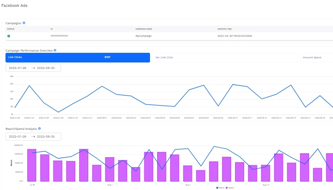The image size is (333, 190).
Task: Click the campaign ID 1111111111111111
Action: [59, 36]
